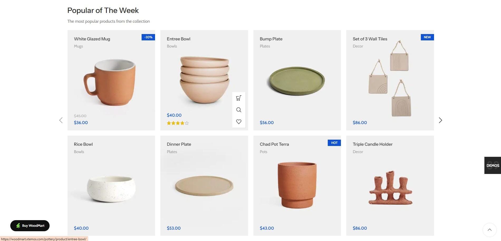Open Triple Candle Holder product title
Image resolution: width=501 pixels, height=241 pixels.
tap(372, 144)
